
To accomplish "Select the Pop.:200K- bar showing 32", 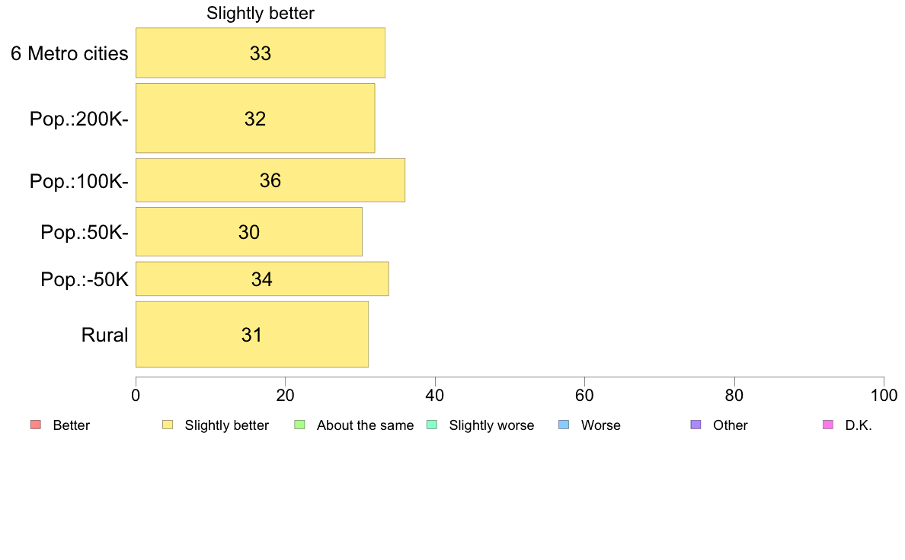I will (x=254, y=118).
